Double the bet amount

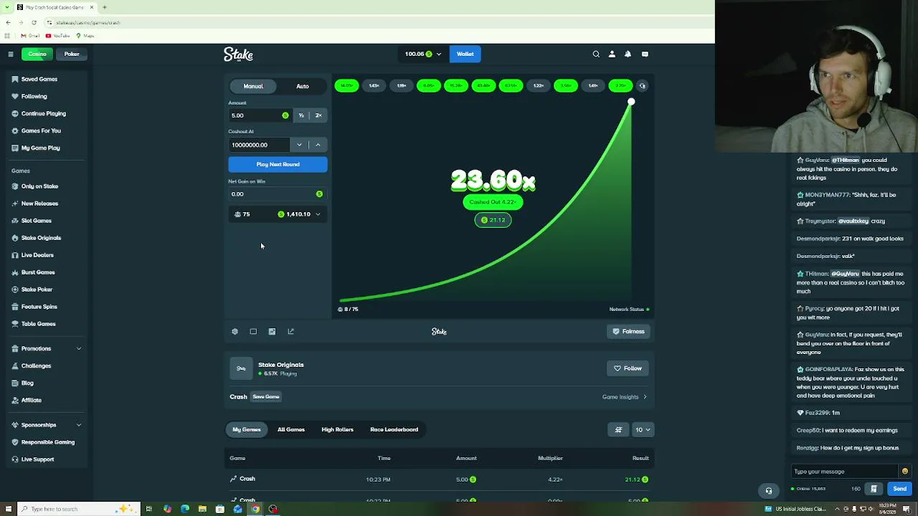tap(318, 115)
